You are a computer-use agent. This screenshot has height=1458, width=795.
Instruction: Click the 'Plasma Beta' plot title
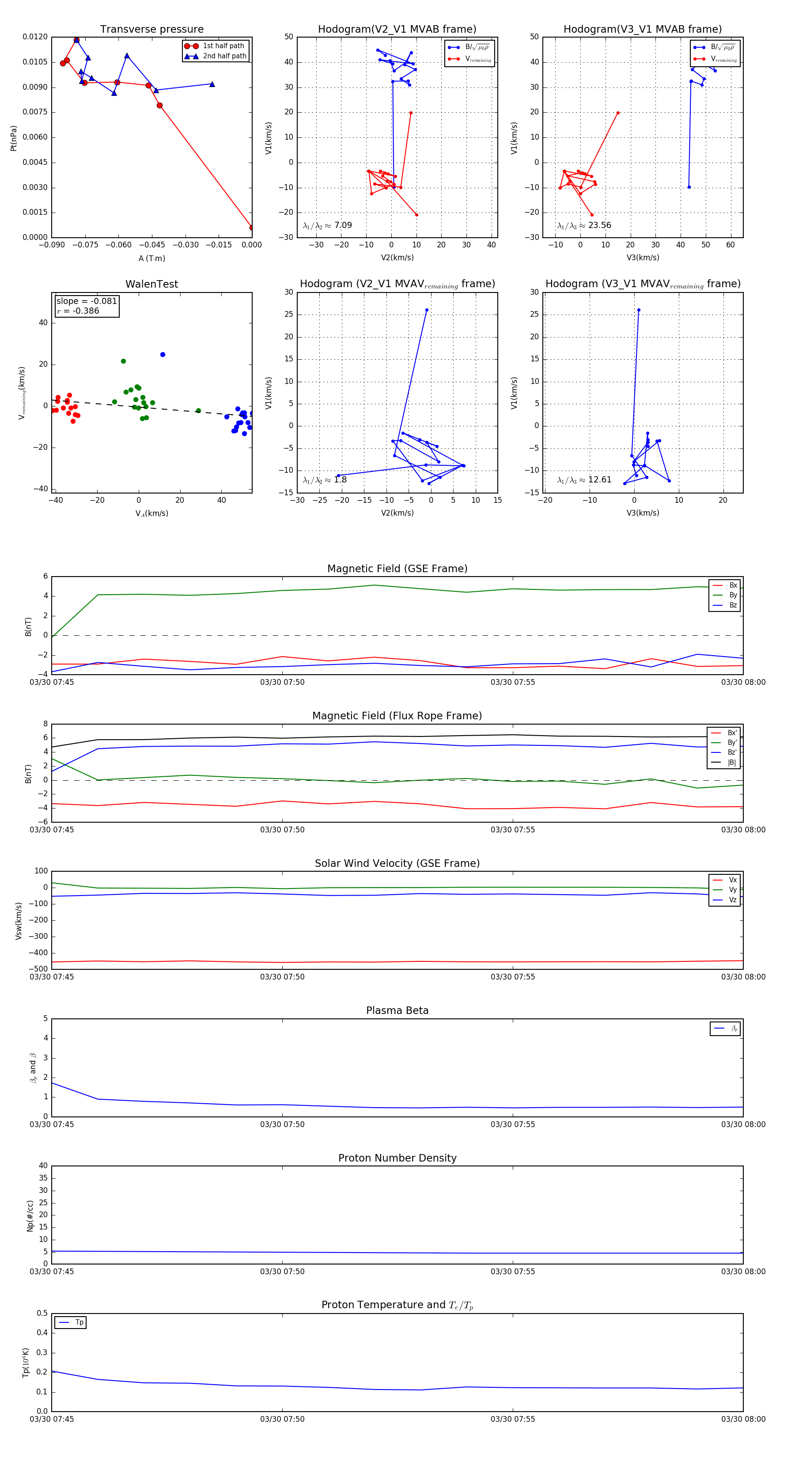(x=397, y=1010)
